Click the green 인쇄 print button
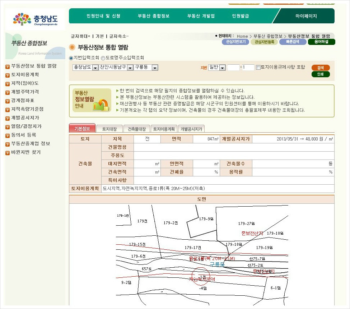 point(321,74)
